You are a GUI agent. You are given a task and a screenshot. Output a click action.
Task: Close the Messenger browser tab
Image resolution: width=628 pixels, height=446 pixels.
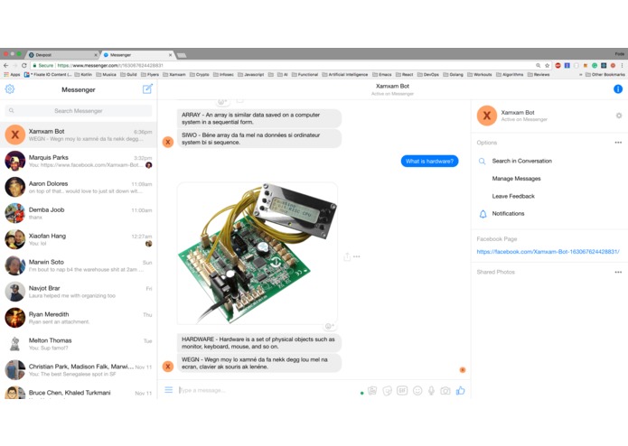[x=170, y=55]
